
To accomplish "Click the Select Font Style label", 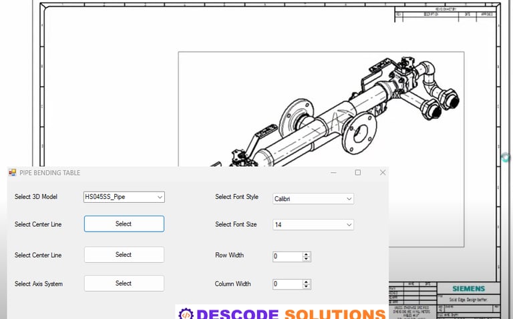I will point(237,197).
